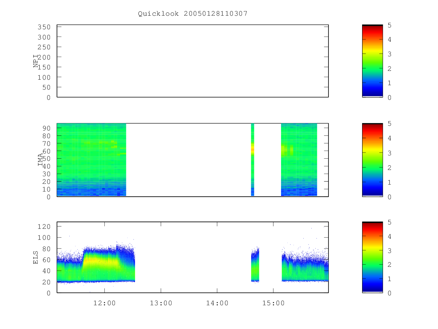Click the 14:00 time axis label

pyautogui.click(x=217, y=303)
